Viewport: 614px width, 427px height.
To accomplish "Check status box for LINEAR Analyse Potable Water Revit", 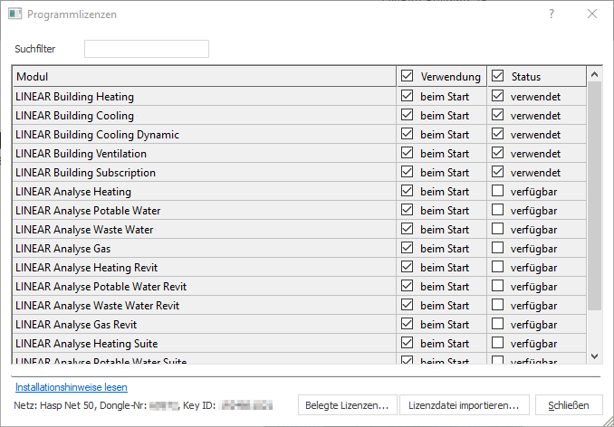I will pyautogui.click(x=498, y=286).
